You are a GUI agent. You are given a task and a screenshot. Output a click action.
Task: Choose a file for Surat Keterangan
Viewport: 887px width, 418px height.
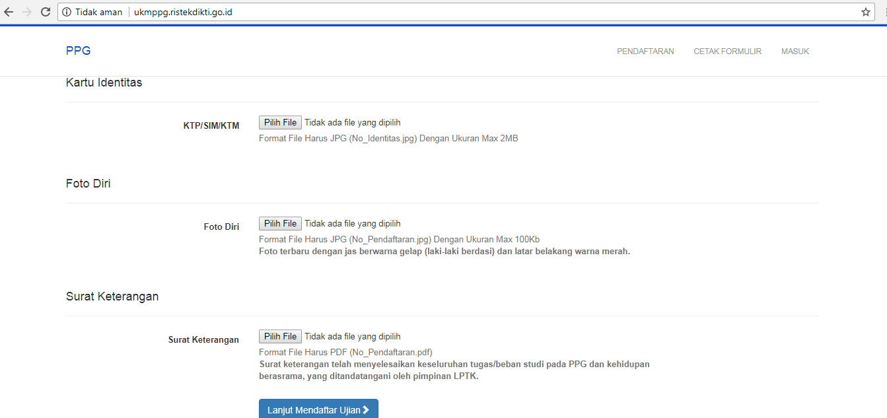pyautogui.click(x=280, y=336)
